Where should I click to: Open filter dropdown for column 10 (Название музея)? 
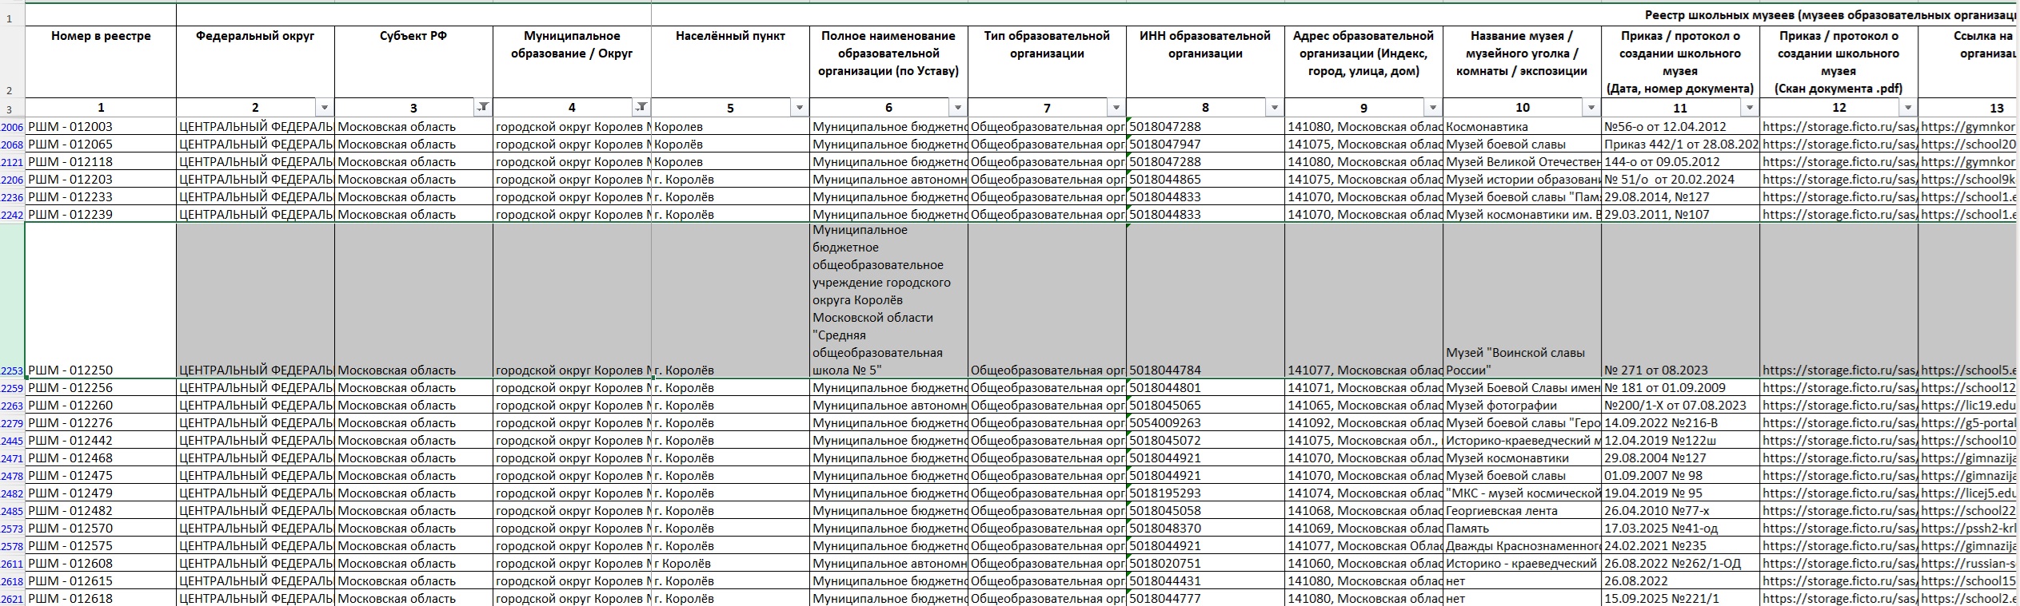tap(1591, 107)
